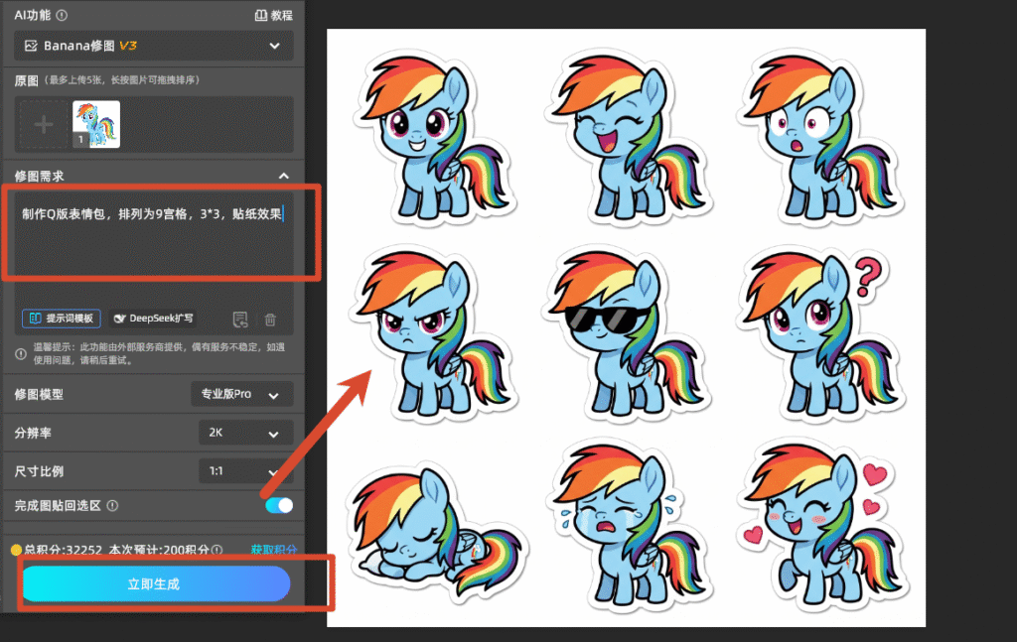Collapse the 修图需求 section
Viewport: 1017px width, 642px height.
(283, 176)
